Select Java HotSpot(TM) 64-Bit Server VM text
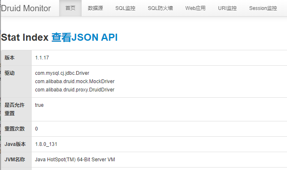Viewport: 287px width, 170px height. click(x=75, y=160)
